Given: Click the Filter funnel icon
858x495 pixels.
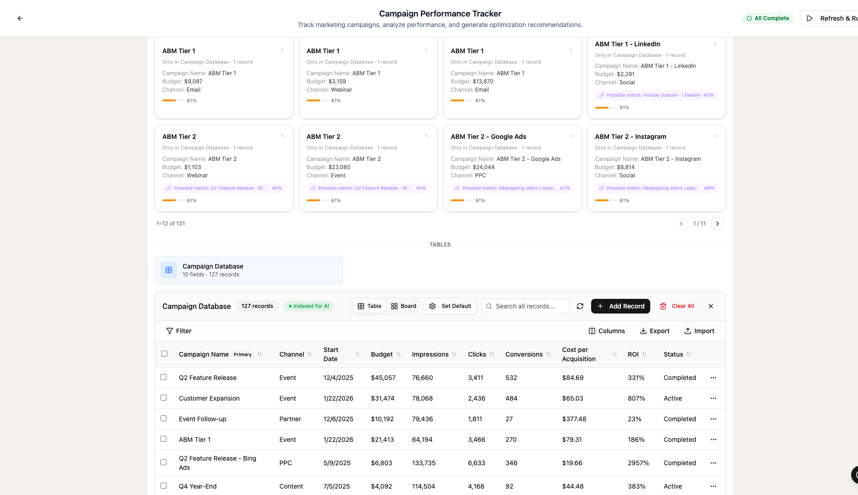Looking at the screenshot, I should pos(170,330).
